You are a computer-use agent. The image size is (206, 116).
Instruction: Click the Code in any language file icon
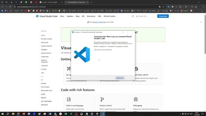point(69,99)
